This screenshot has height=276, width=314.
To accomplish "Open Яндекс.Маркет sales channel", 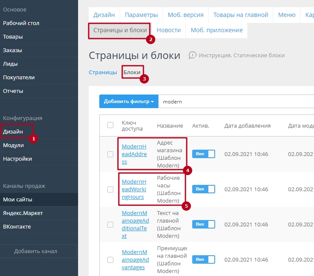I will [x=23, y=213].
